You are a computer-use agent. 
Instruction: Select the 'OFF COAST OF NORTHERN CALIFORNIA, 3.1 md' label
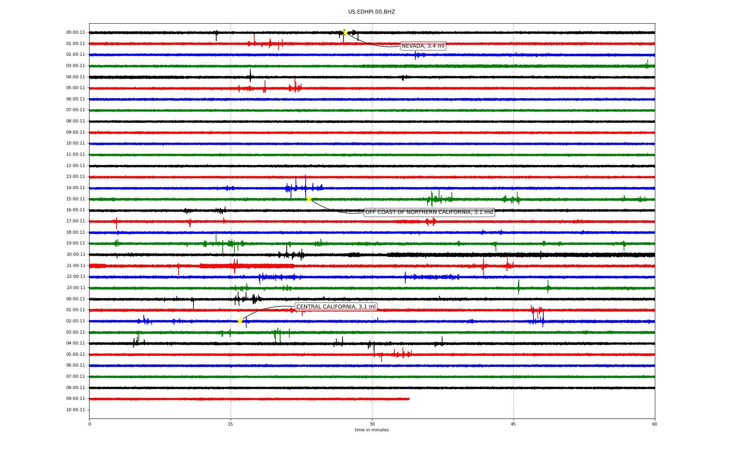click(429, 212)
